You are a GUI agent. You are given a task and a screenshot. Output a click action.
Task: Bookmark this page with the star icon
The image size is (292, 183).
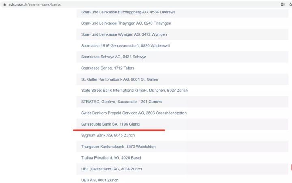(x=290, y=4)
